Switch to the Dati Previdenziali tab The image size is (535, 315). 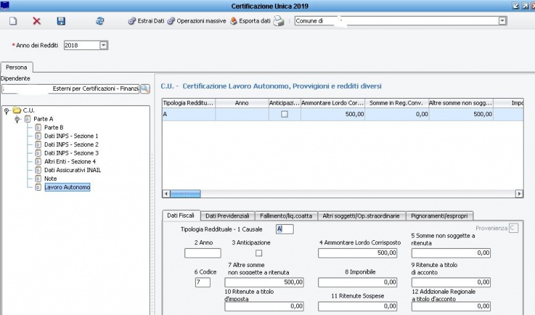[x=227, y=216]
